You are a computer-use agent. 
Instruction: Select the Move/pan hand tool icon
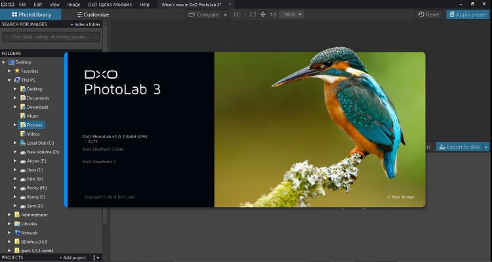click(263, 14)
